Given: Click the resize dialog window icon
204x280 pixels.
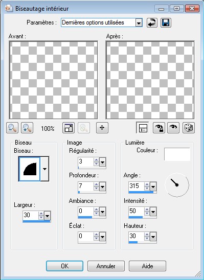Looking at the screenshot, I should [69, 128].
